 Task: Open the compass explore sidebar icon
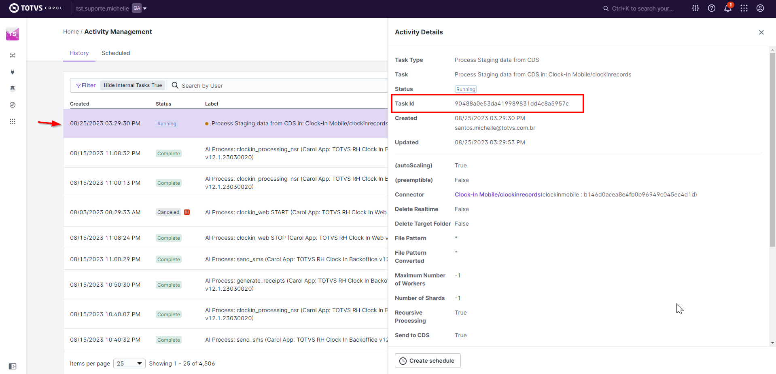click(x=13, y=105)
